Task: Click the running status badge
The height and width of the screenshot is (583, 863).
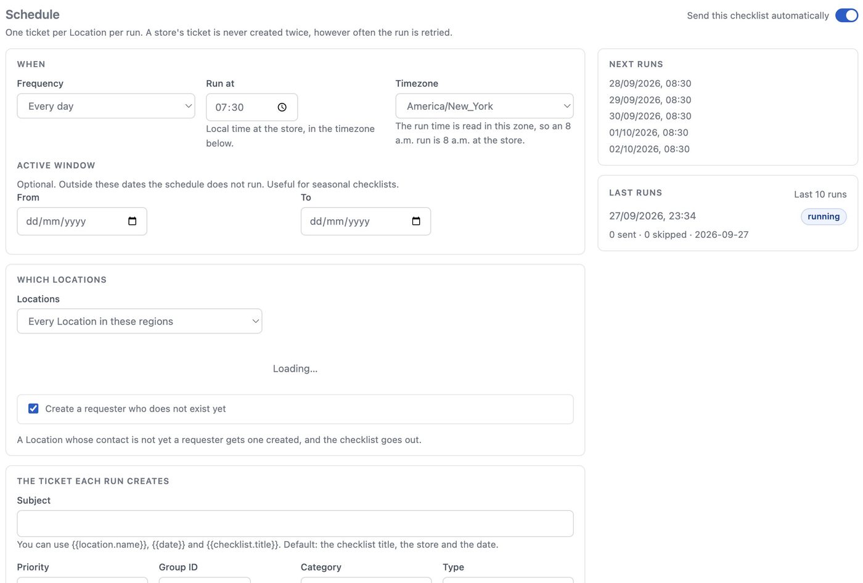Action: coord(824,216)
